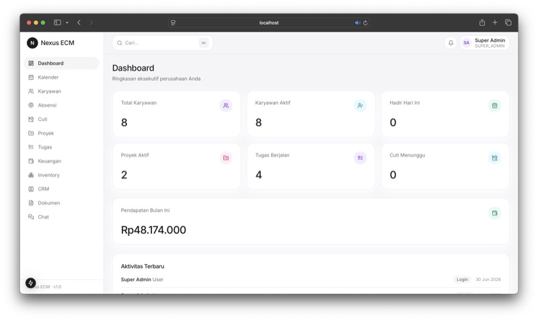This screenshot has width=538, height=320.
Task: Click the Total Karyawan card label
Action: tap(139, 103)
